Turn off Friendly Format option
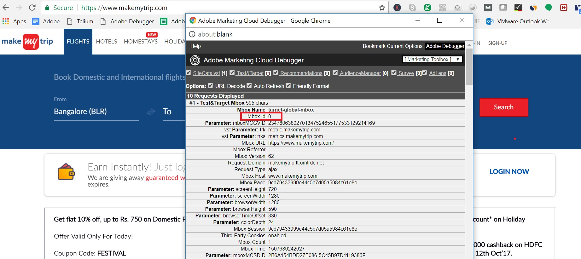The image size is (581, 259). click(x=288, y=86)
